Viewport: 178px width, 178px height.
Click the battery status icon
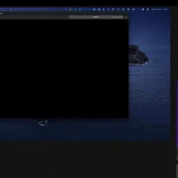click(x=134, y=9)
